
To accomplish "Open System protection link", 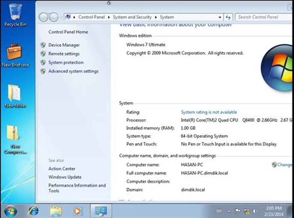I will coord(66,62).
